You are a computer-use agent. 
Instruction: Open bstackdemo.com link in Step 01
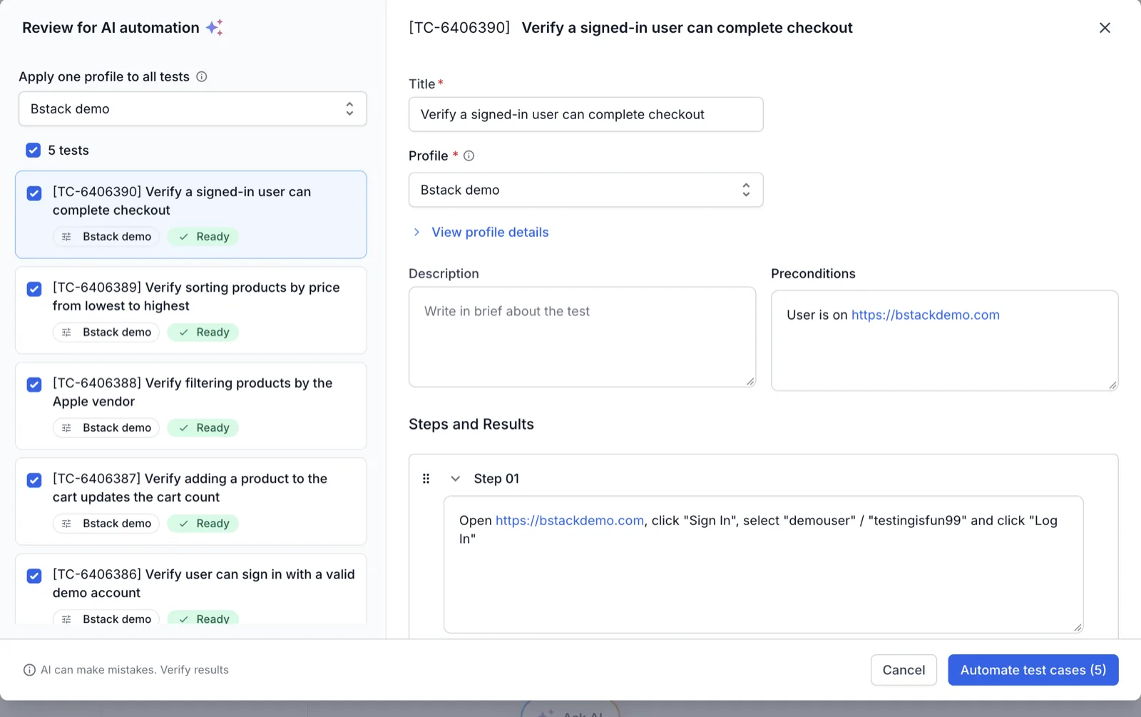(570, 521)
